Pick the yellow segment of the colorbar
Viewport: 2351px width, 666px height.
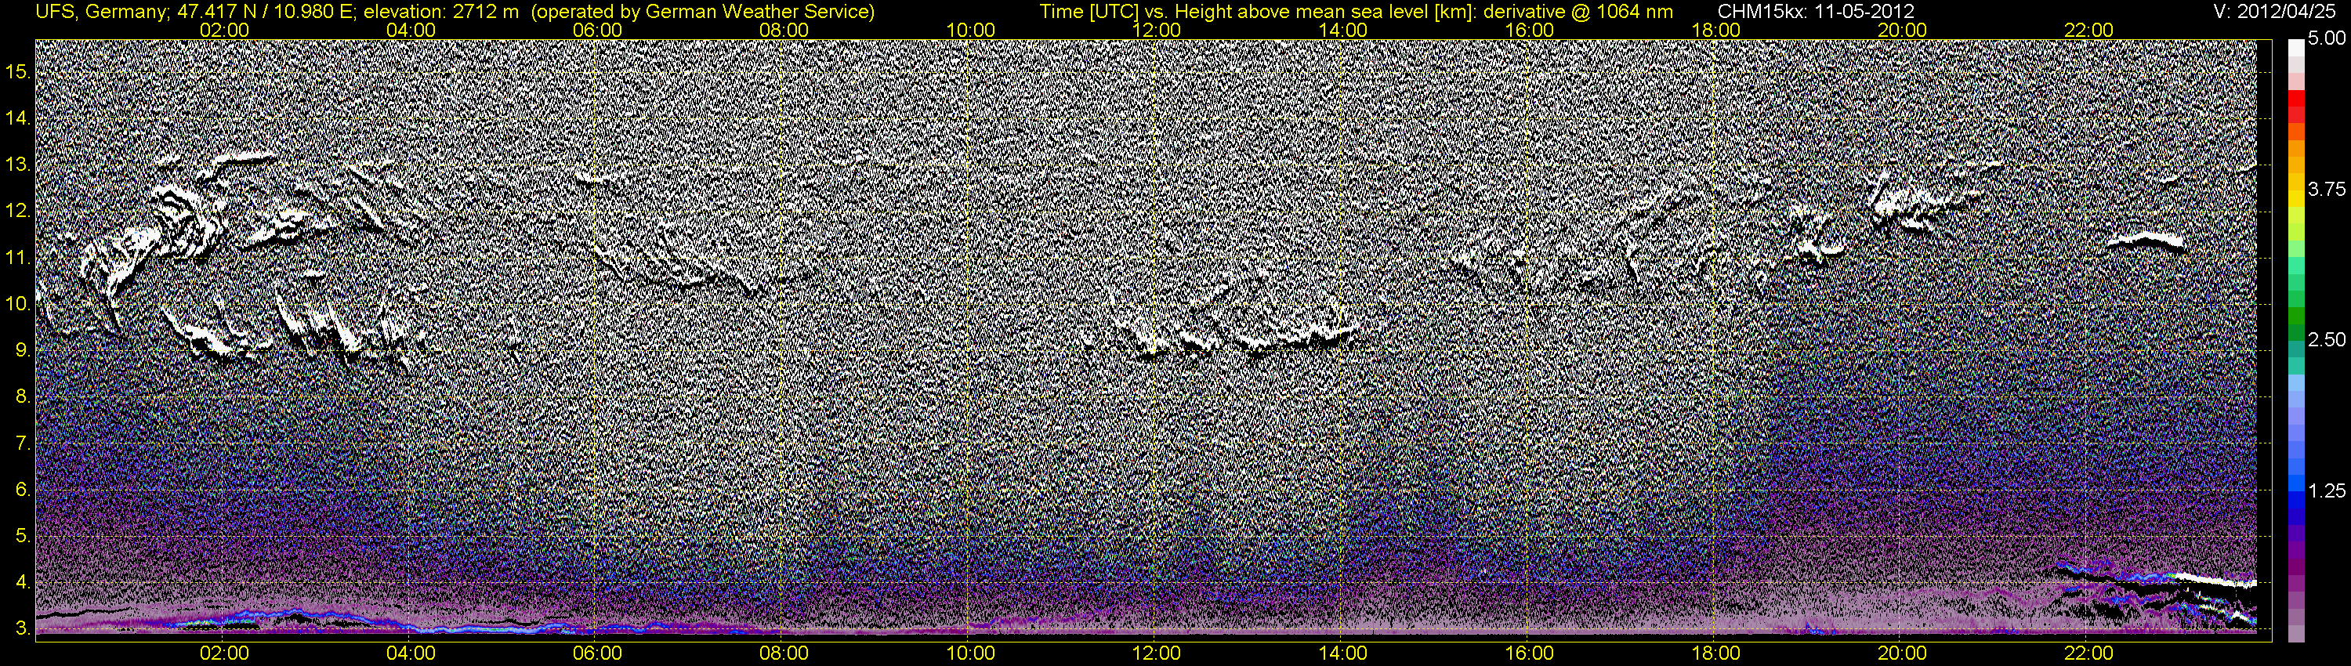click(2295, 197)
